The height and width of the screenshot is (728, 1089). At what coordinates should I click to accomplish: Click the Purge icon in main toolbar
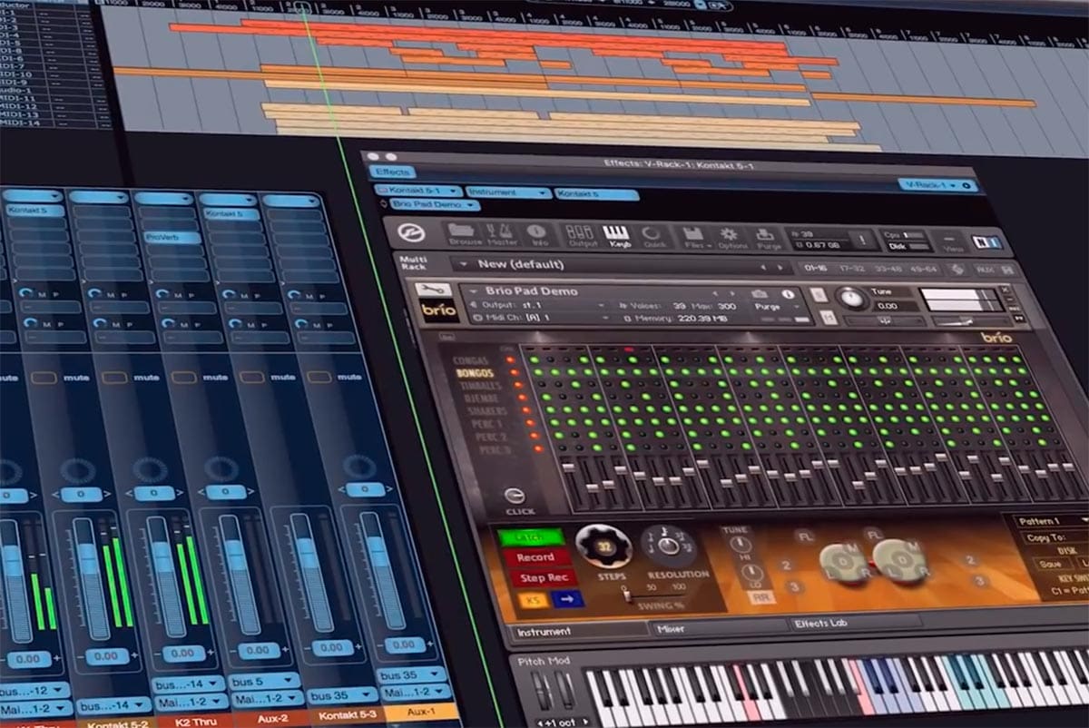pyautogui.click(x=768, y=239)
